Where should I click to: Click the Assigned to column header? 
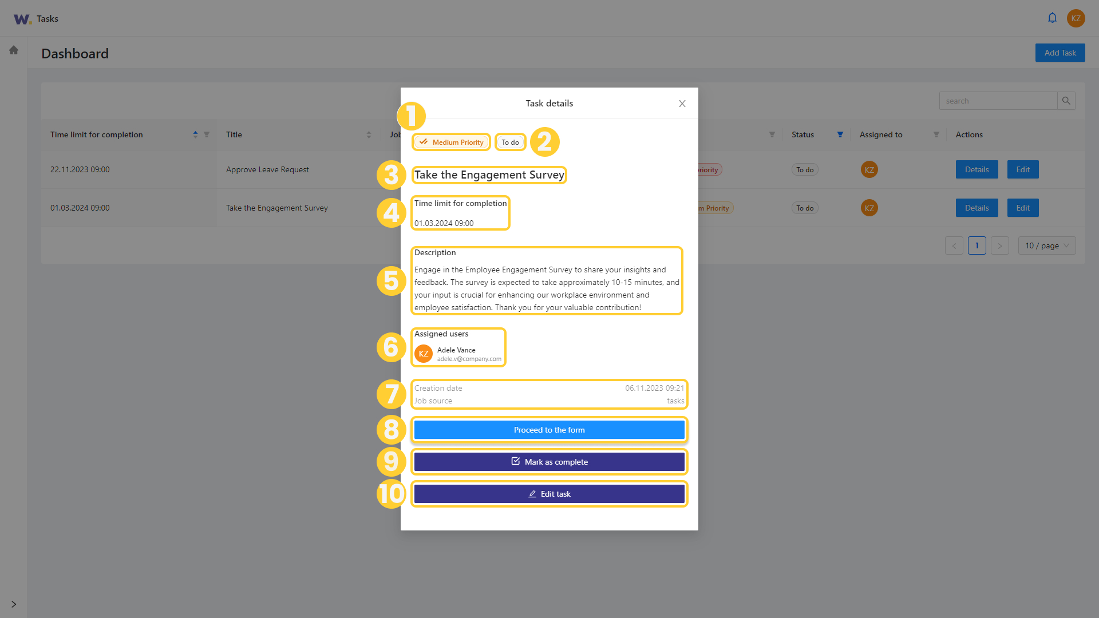pyautogui.click(x=881, y=134)
